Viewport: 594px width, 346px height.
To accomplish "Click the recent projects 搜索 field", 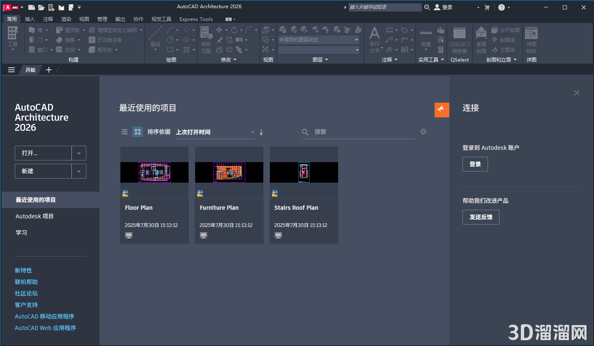I will 361,132.
